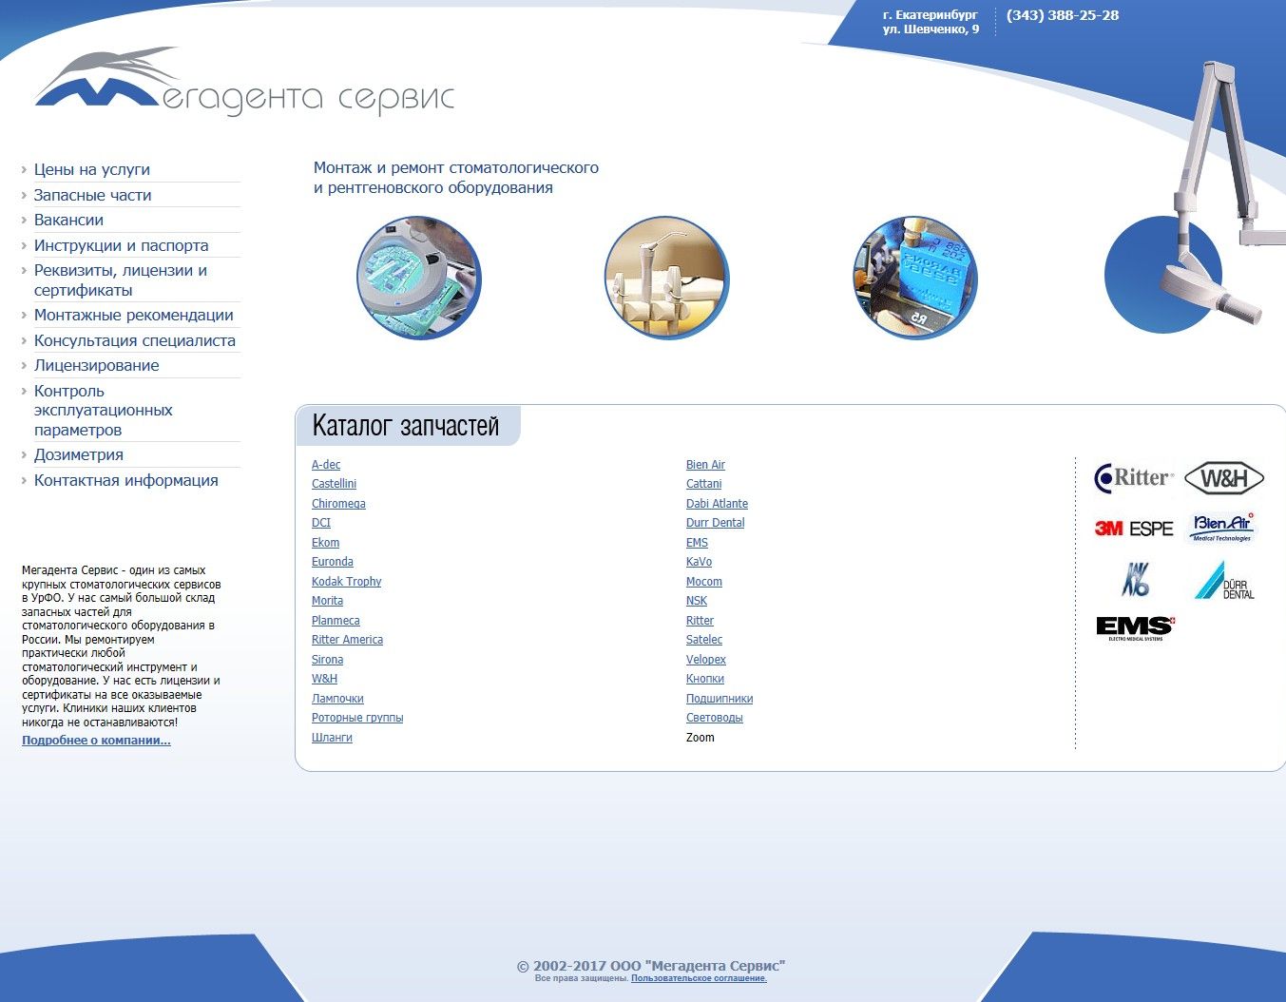Open the Кнопки catalog link
The width and height of the screenshot is (1286, 1002).
(705, 679)
